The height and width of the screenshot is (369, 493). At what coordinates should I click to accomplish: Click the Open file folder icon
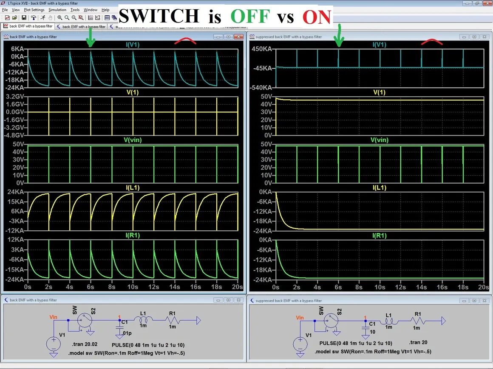(x=14, y=18)
